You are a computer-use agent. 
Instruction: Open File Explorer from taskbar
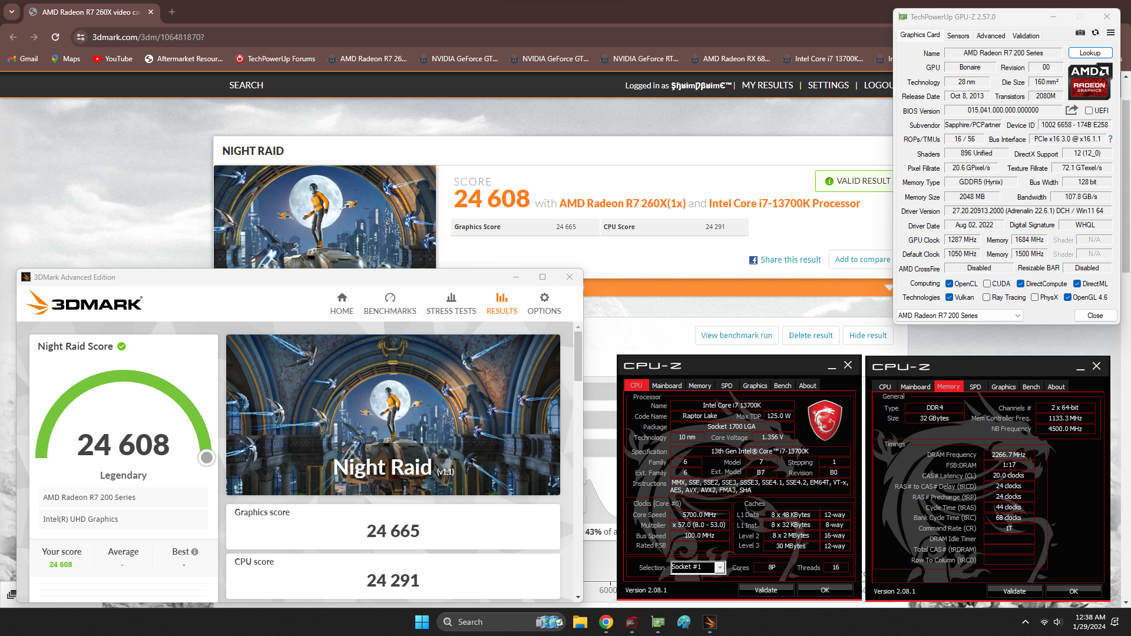pos(580,622)
